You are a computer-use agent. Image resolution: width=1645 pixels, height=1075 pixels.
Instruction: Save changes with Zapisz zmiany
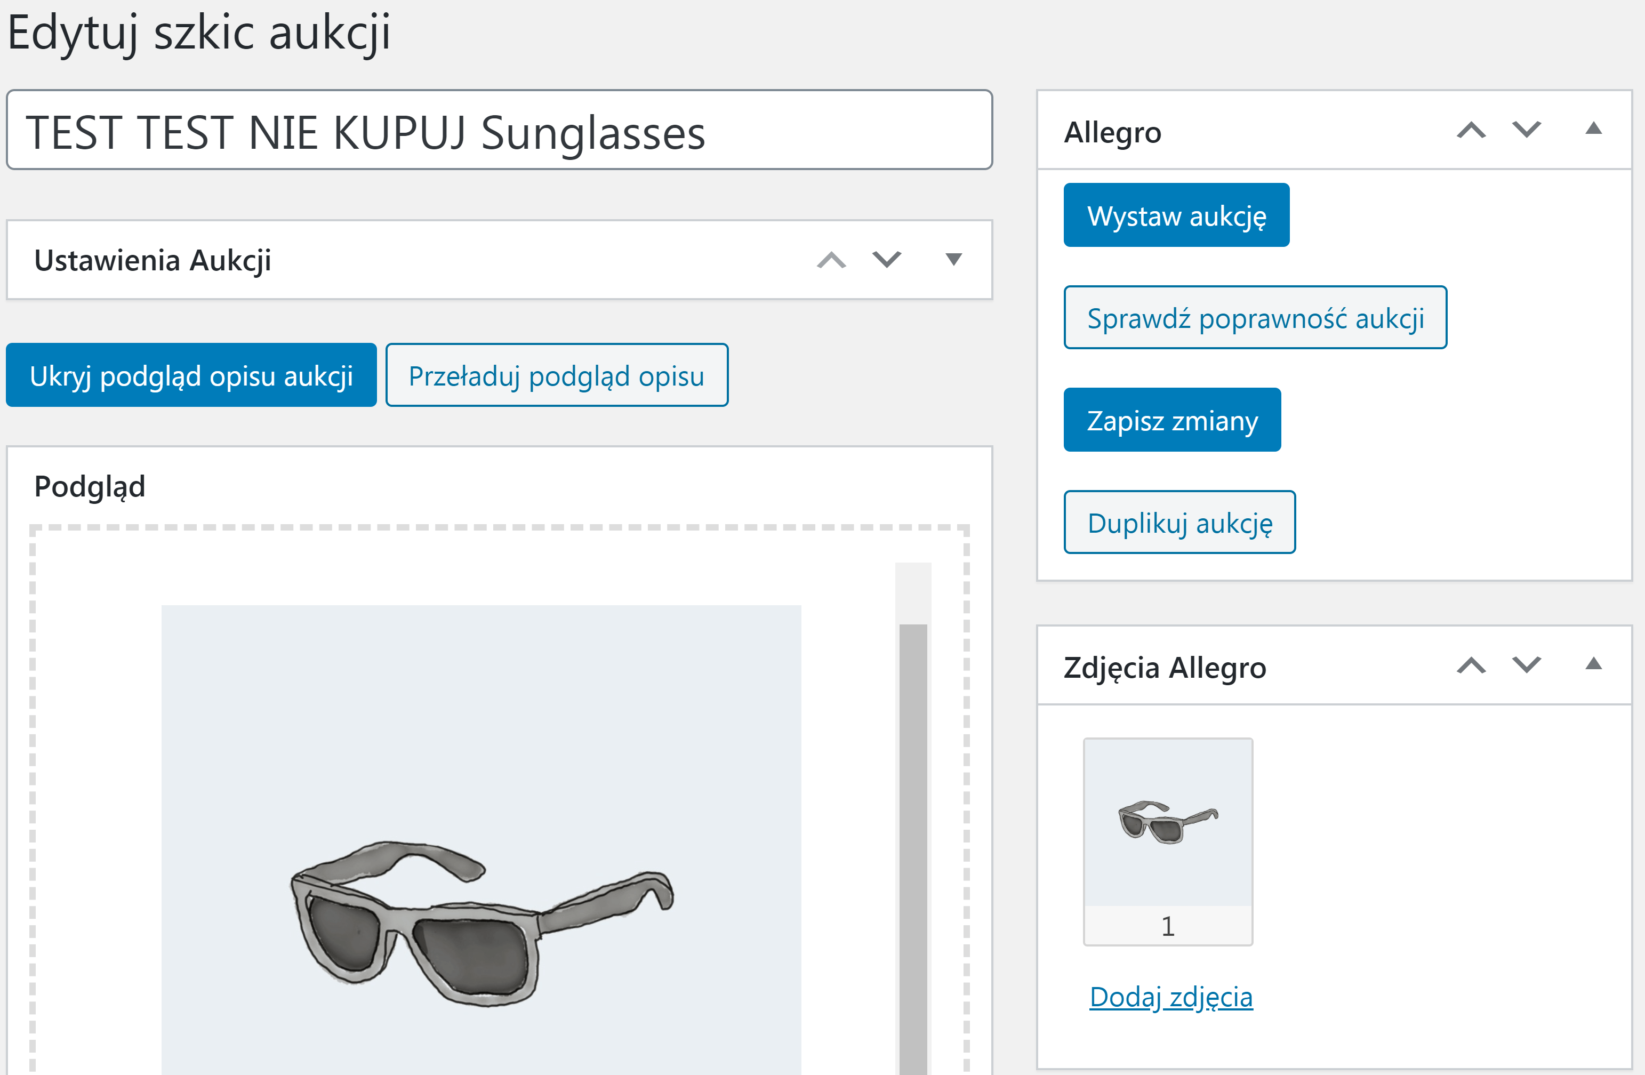[x=1172, y=420]
